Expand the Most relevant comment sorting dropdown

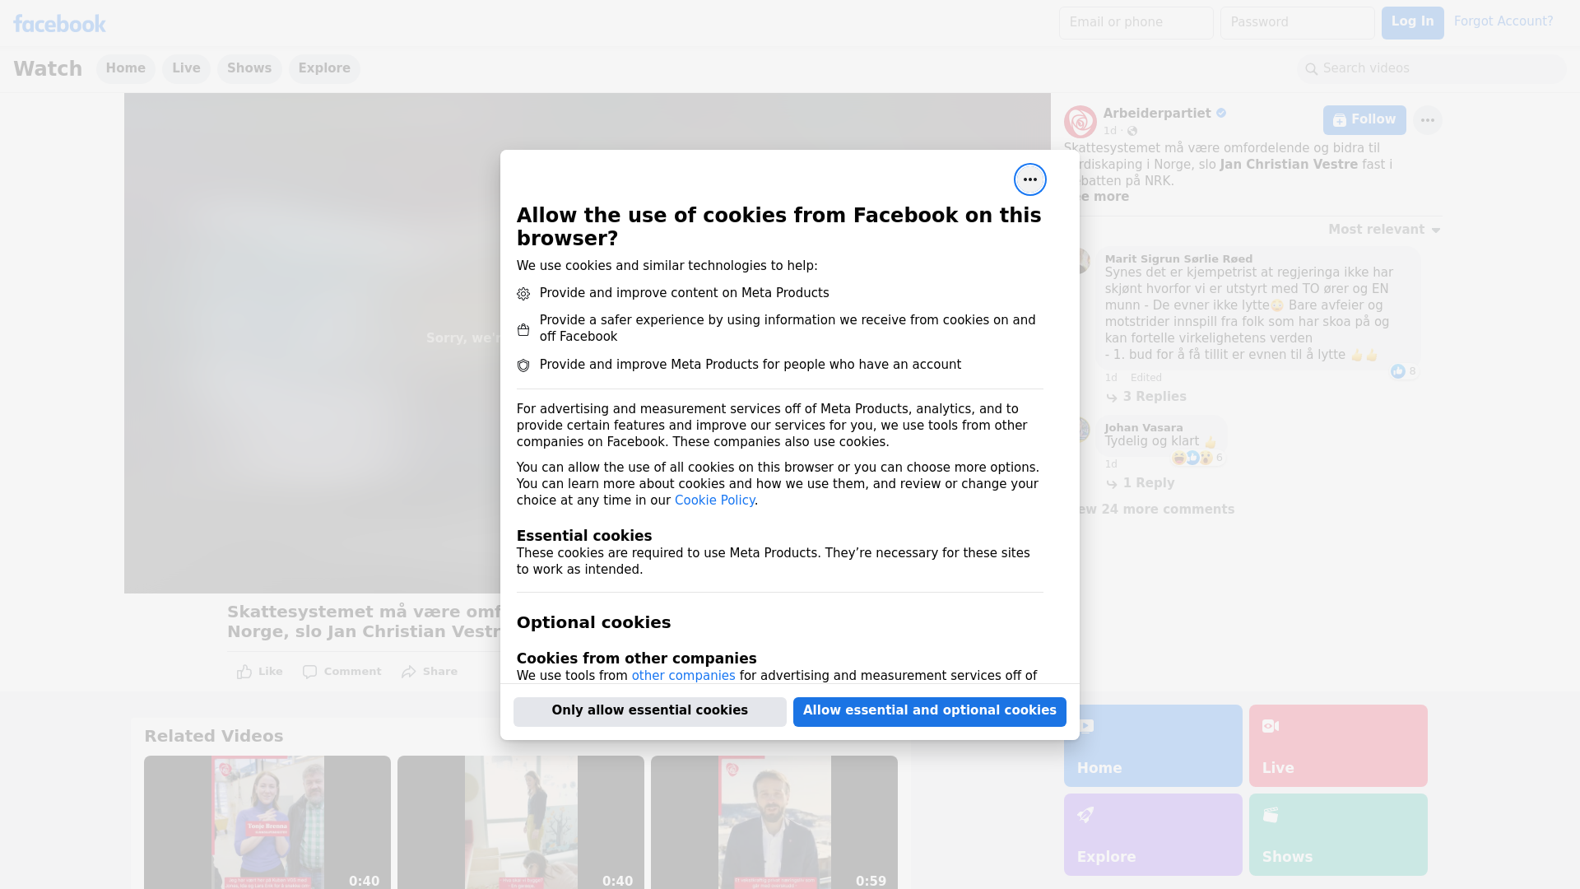pyautogui.click(x=1384, y=230)
